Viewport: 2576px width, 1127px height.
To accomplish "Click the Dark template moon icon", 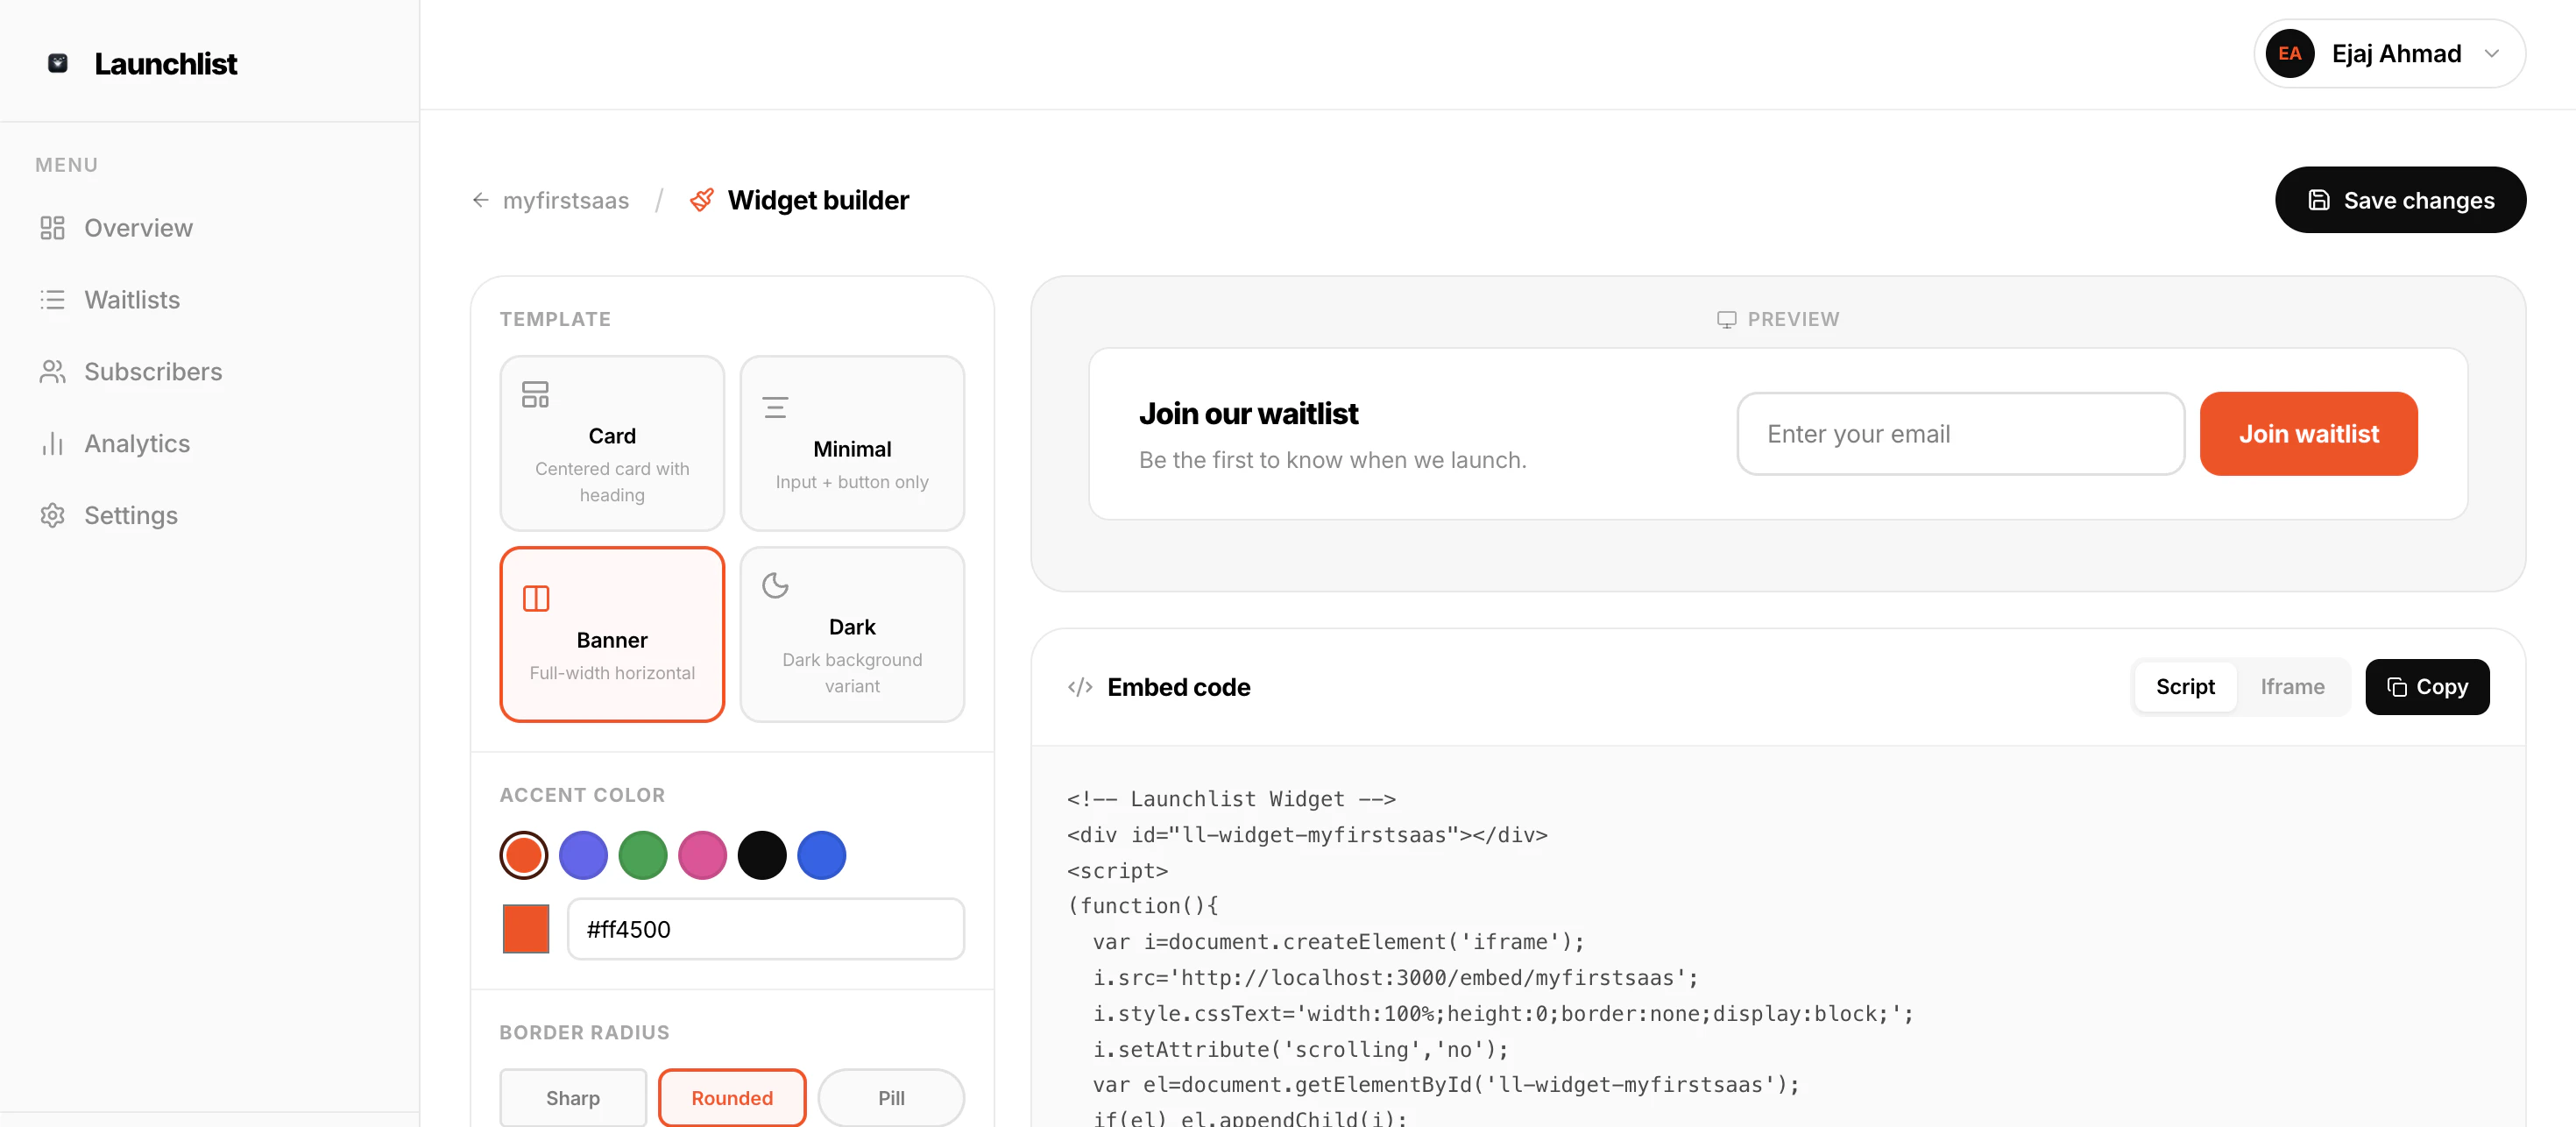I will point(775,585).
